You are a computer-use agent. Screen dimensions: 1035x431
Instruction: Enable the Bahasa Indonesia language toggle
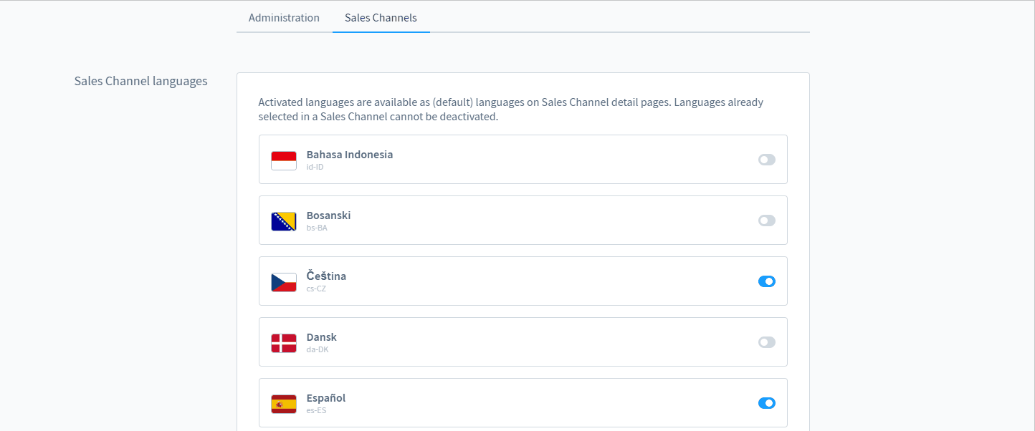[766, 160]
